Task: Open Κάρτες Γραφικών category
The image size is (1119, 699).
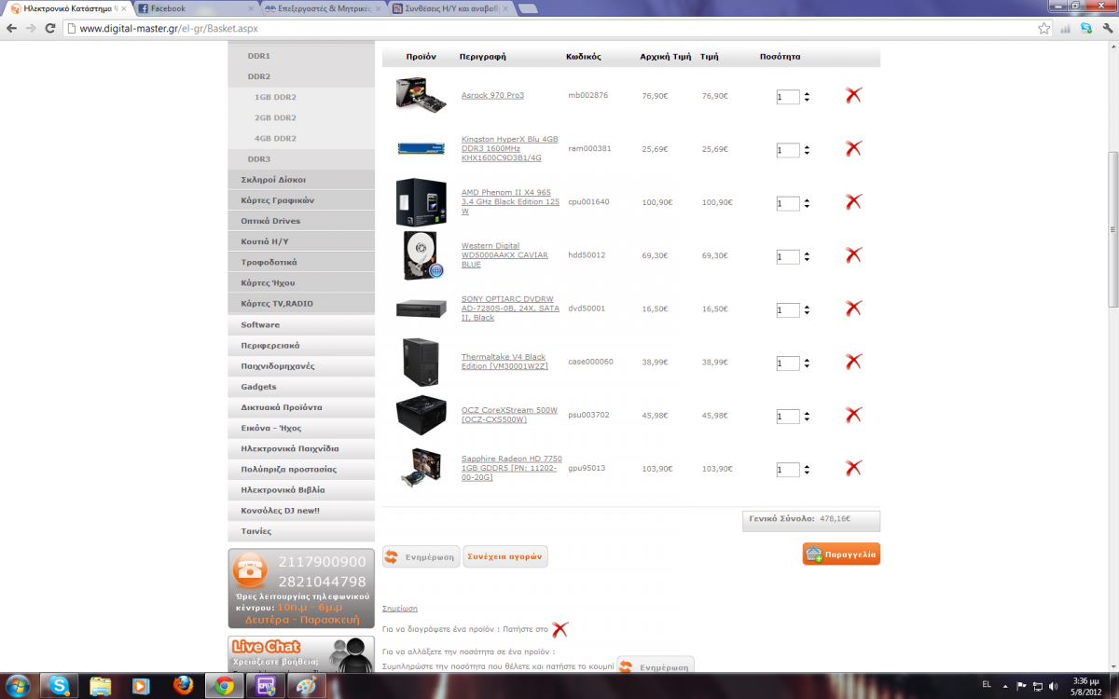Action: (x=301, y=200)
